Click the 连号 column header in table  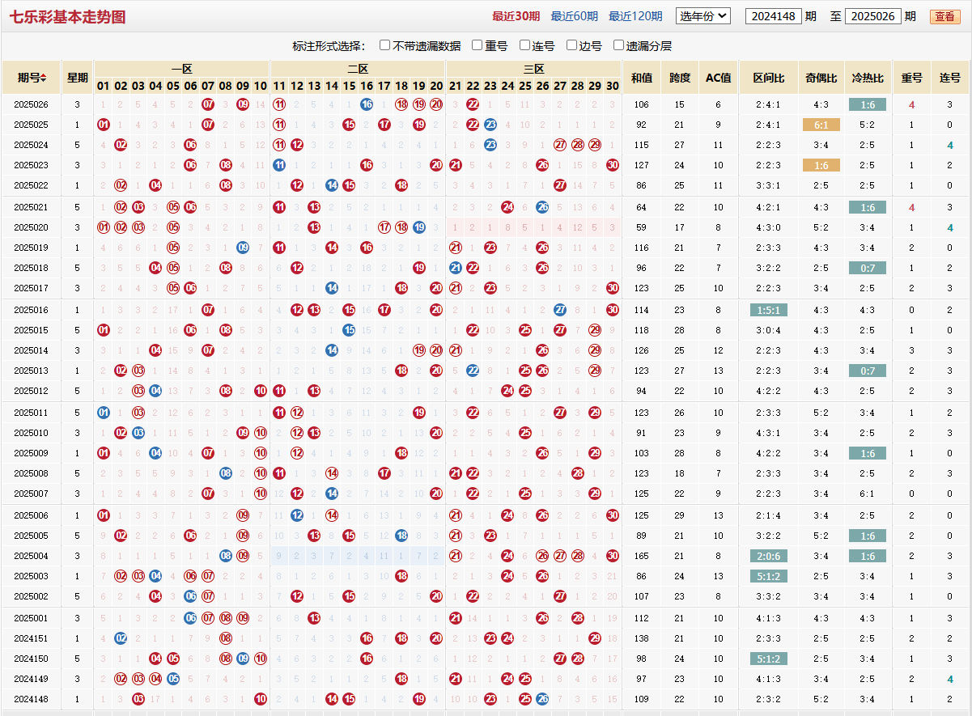click(950, 78)
